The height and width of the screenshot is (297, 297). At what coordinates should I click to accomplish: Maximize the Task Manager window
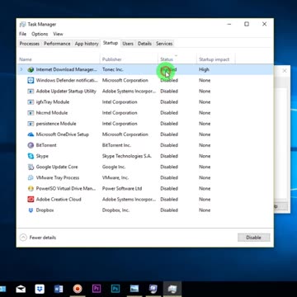[x=247, y=24]
